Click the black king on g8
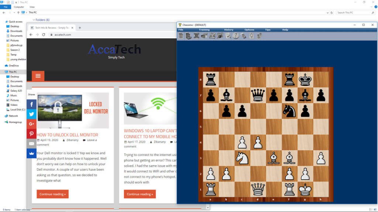The image size is (378, 212). click(305, 79)
